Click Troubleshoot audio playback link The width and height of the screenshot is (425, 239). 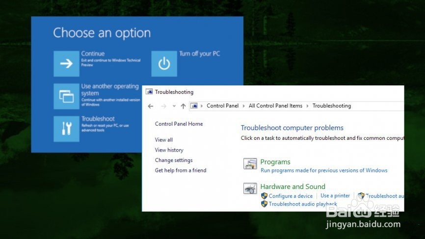coord(303,204)
